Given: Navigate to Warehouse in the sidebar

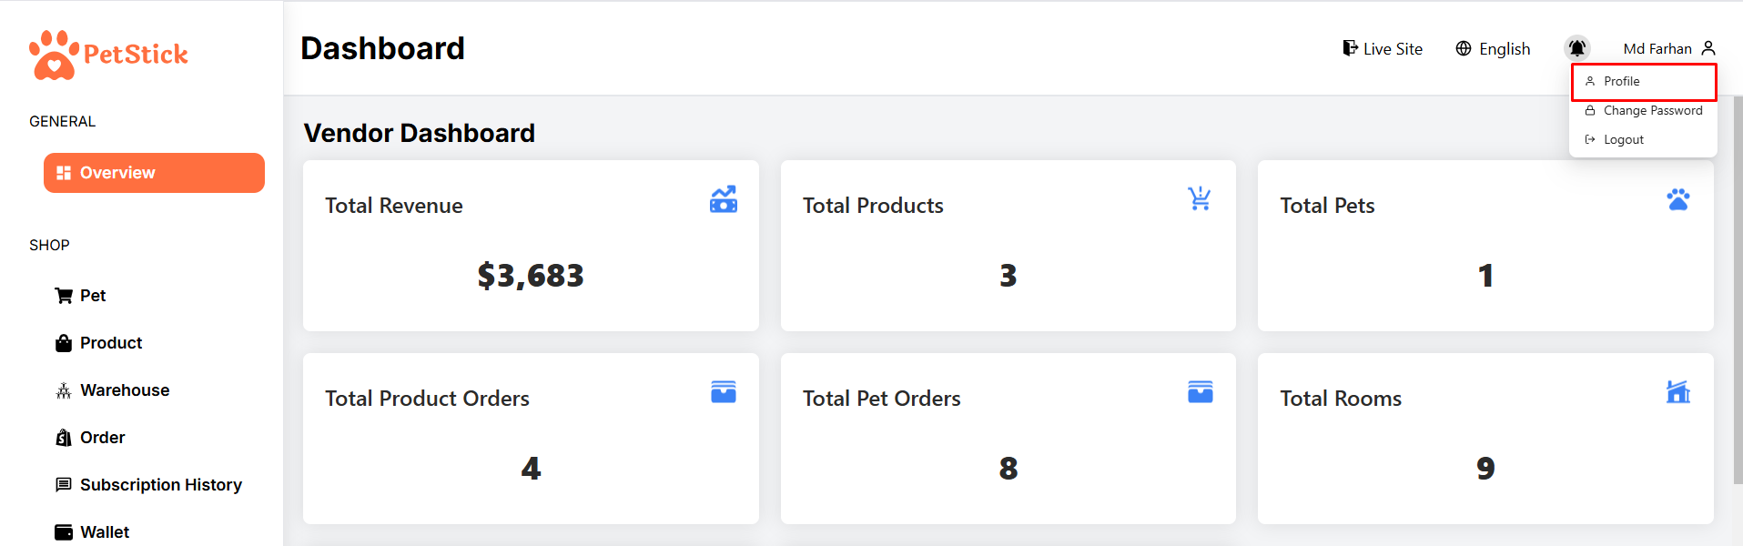Looking at the screenshot, I should coord(124,390).
